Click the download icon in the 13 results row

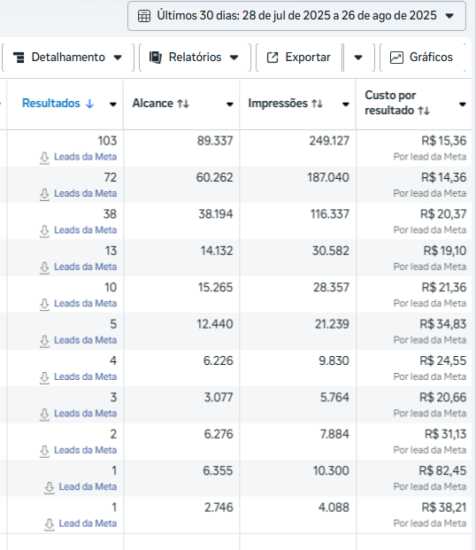coord(44,268)
